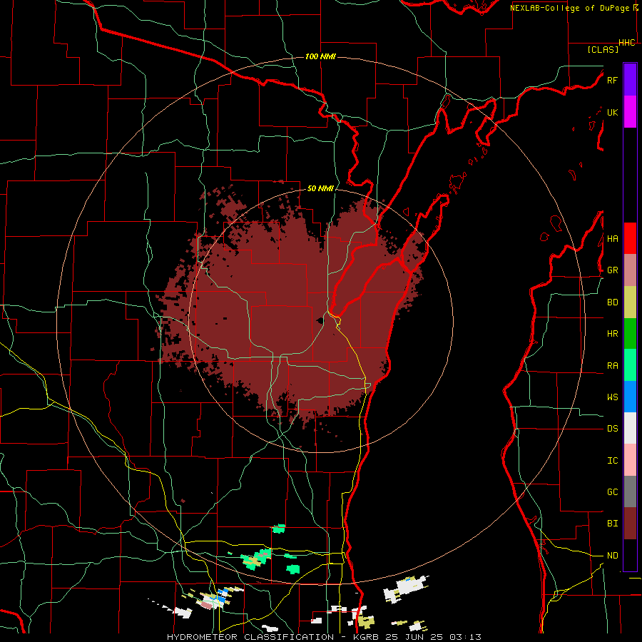Click the 03:13 timestamp
The height and width of the screenshot is (642, 642).
464,637
